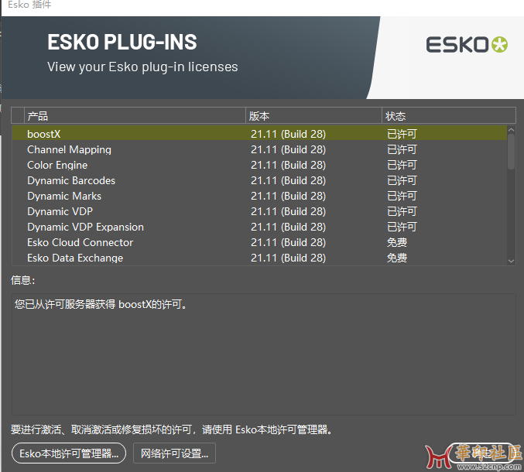Click the plug-in list scrollbar thumb

click(x=511, y=152)
